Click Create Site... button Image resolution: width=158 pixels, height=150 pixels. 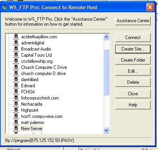133,49
